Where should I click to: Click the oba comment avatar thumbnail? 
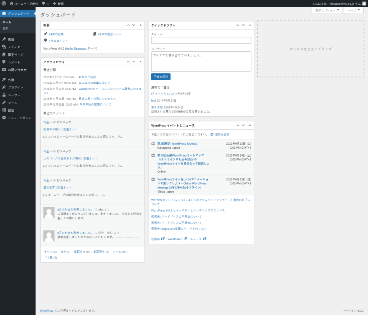click(49, 213)
